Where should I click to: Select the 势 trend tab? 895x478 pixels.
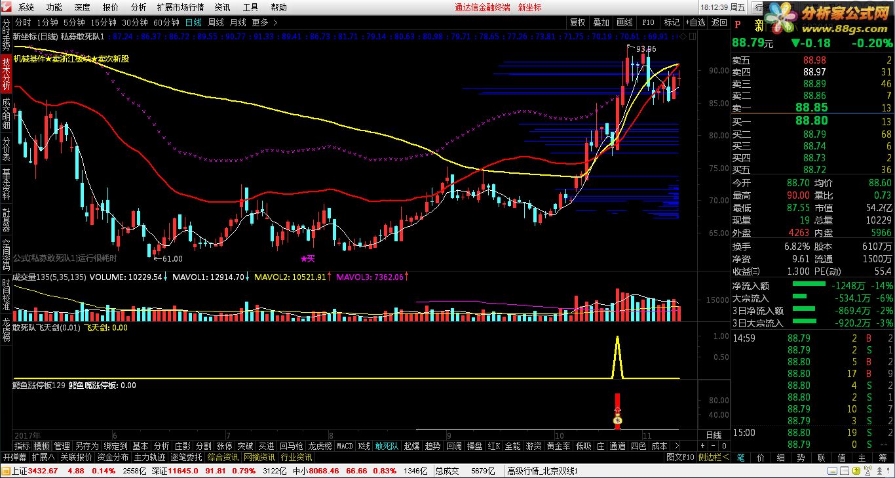[801, 457]
